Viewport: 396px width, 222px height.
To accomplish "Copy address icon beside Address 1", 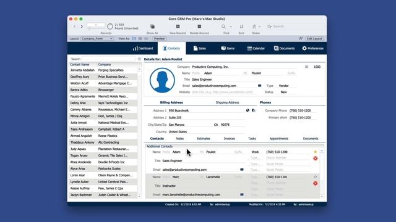I will [x=254, y=110].
